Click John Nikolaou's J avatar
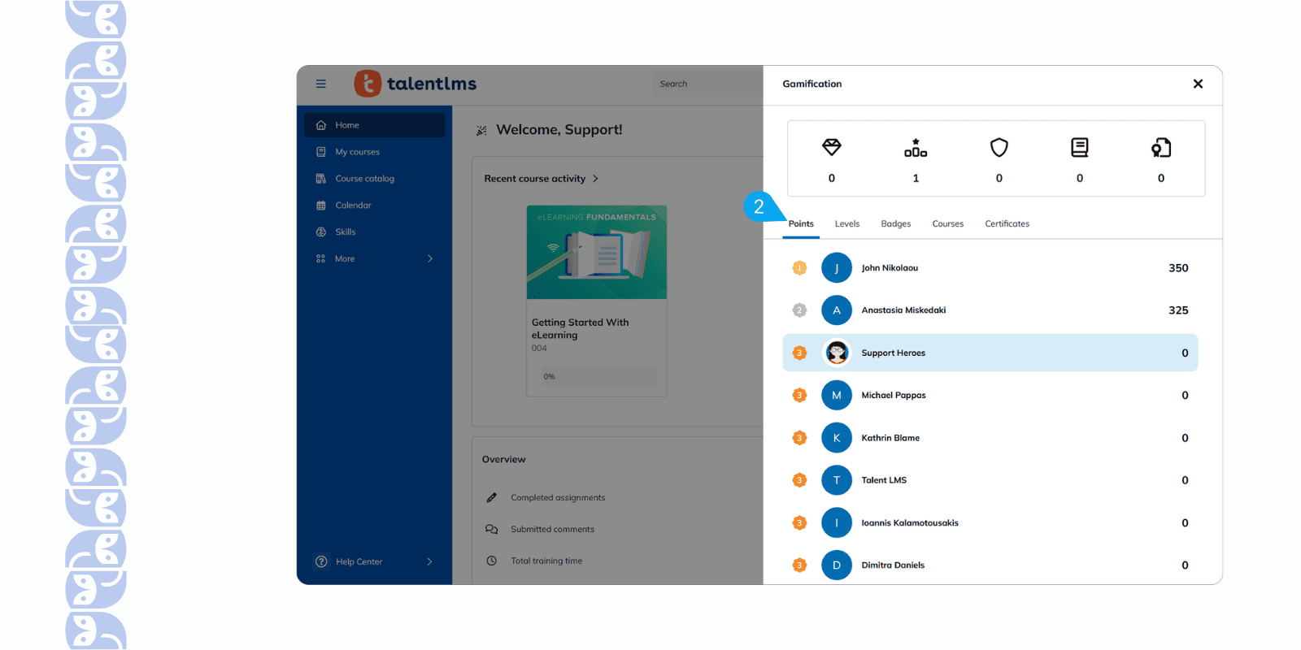Screen dimensions: 1301x650 (837, 268)
